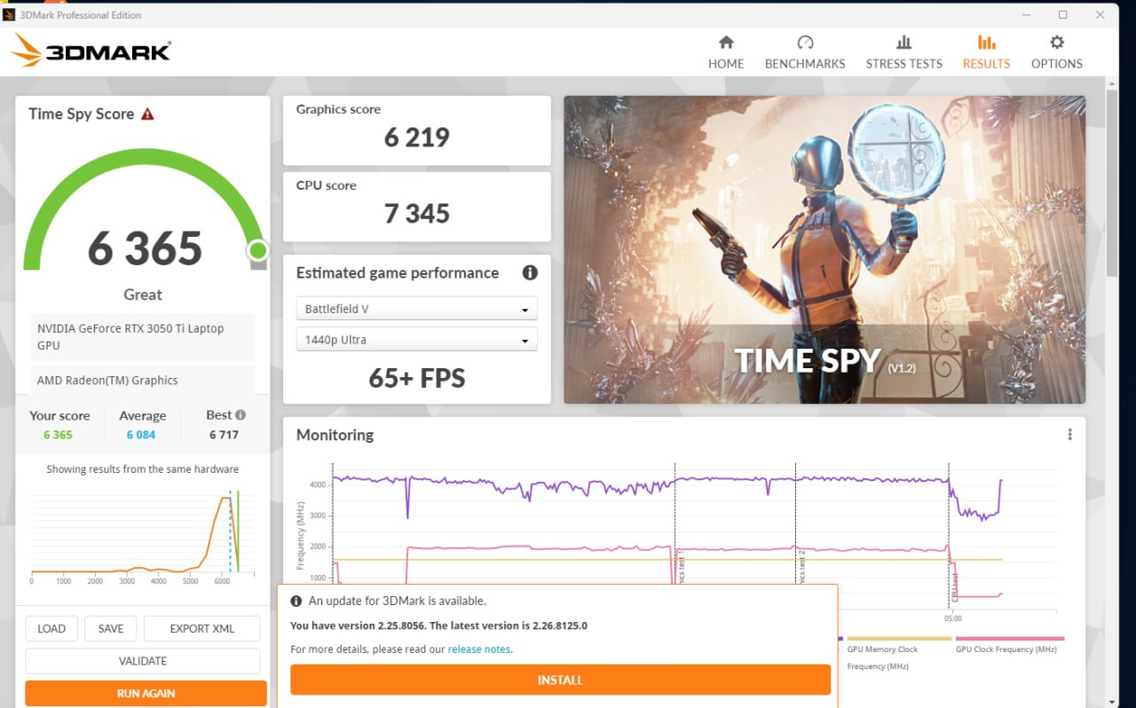Open the Estimated game performance info icon
Image resolution: width=1136 pixels, height=708 pixels.
pos(530,272)
